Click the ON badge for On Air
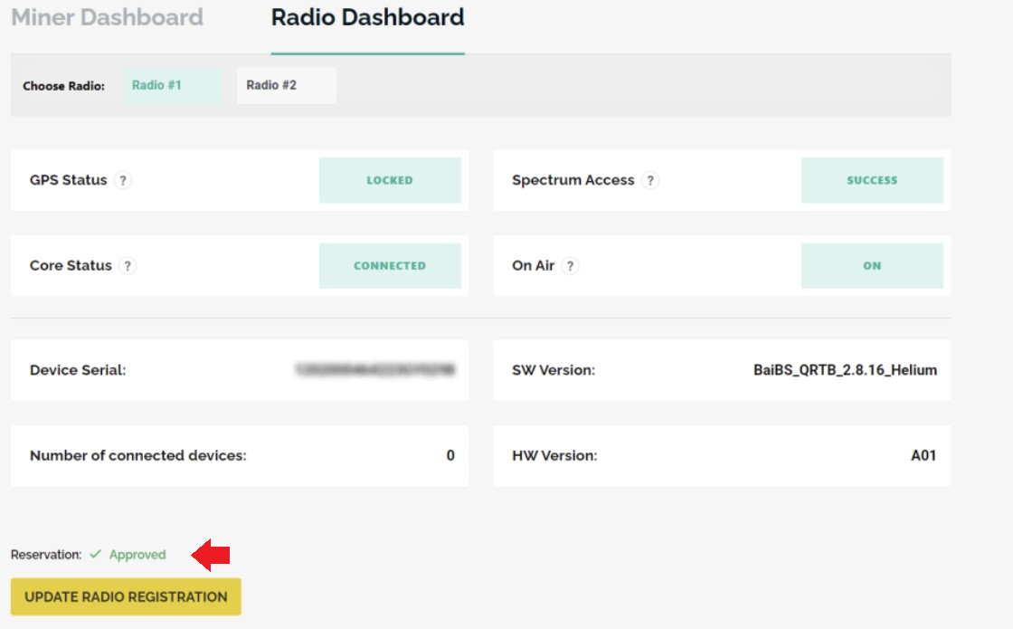 pos(872,266)
